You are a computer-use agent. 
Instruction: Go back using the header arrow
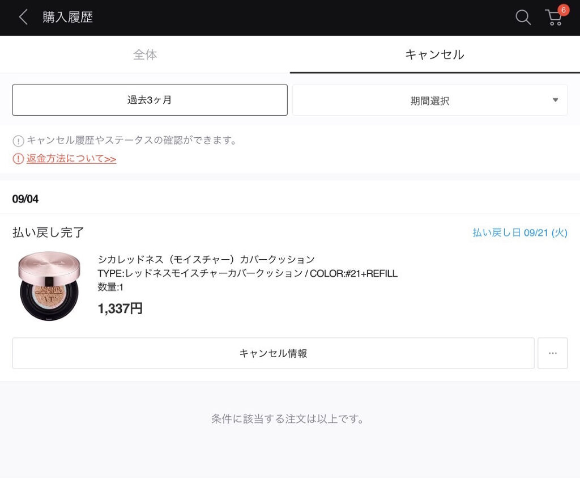pos(23,17)
